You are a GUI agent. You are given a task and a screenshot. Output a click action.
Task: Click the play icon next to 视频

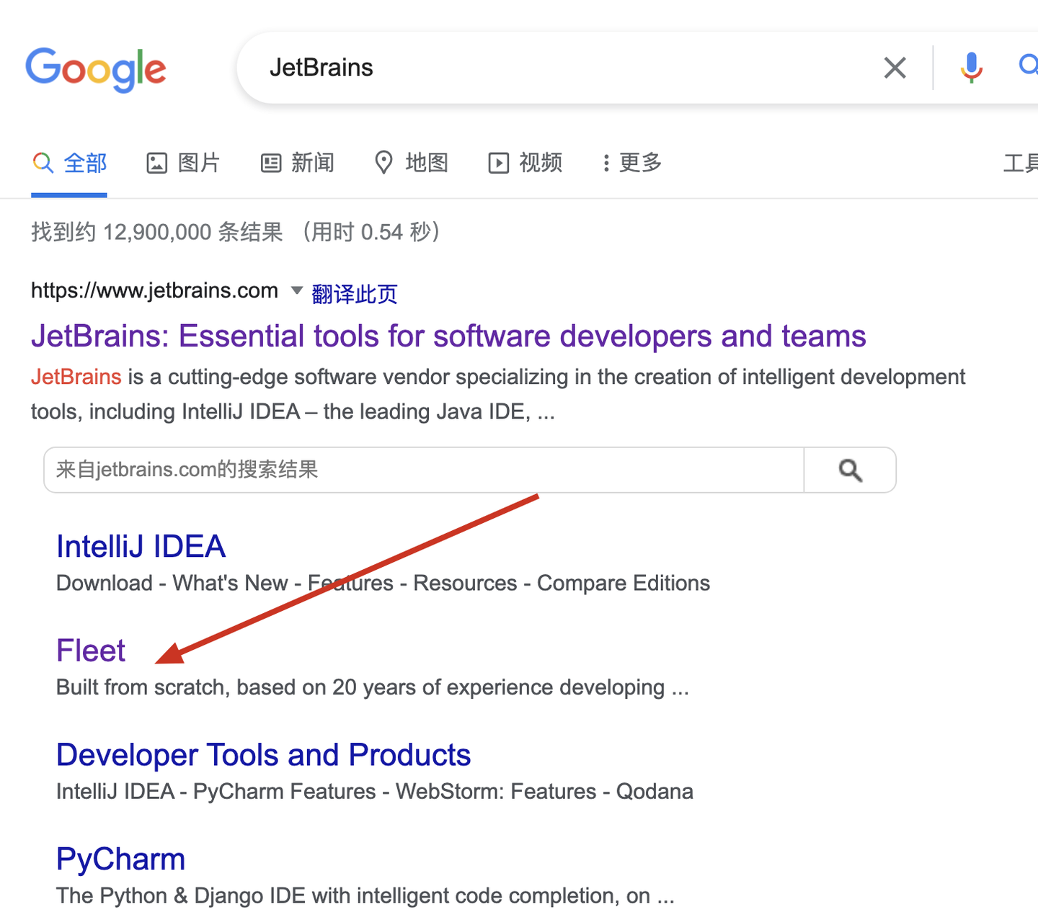498,163
